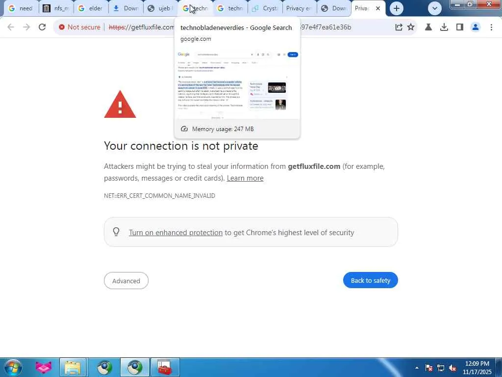The height and width of the screenshot is (377, 502).
Task: Open the Downloads toolbar icon
Action: (444, 27)
